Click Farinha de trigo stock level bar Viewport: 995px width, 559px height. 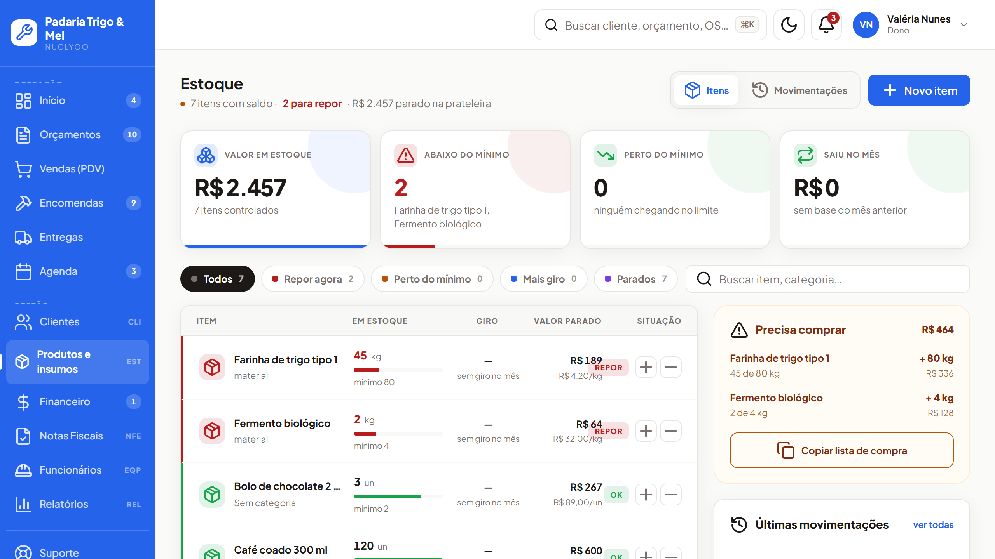pyautogui.click(x=398, y=370)
